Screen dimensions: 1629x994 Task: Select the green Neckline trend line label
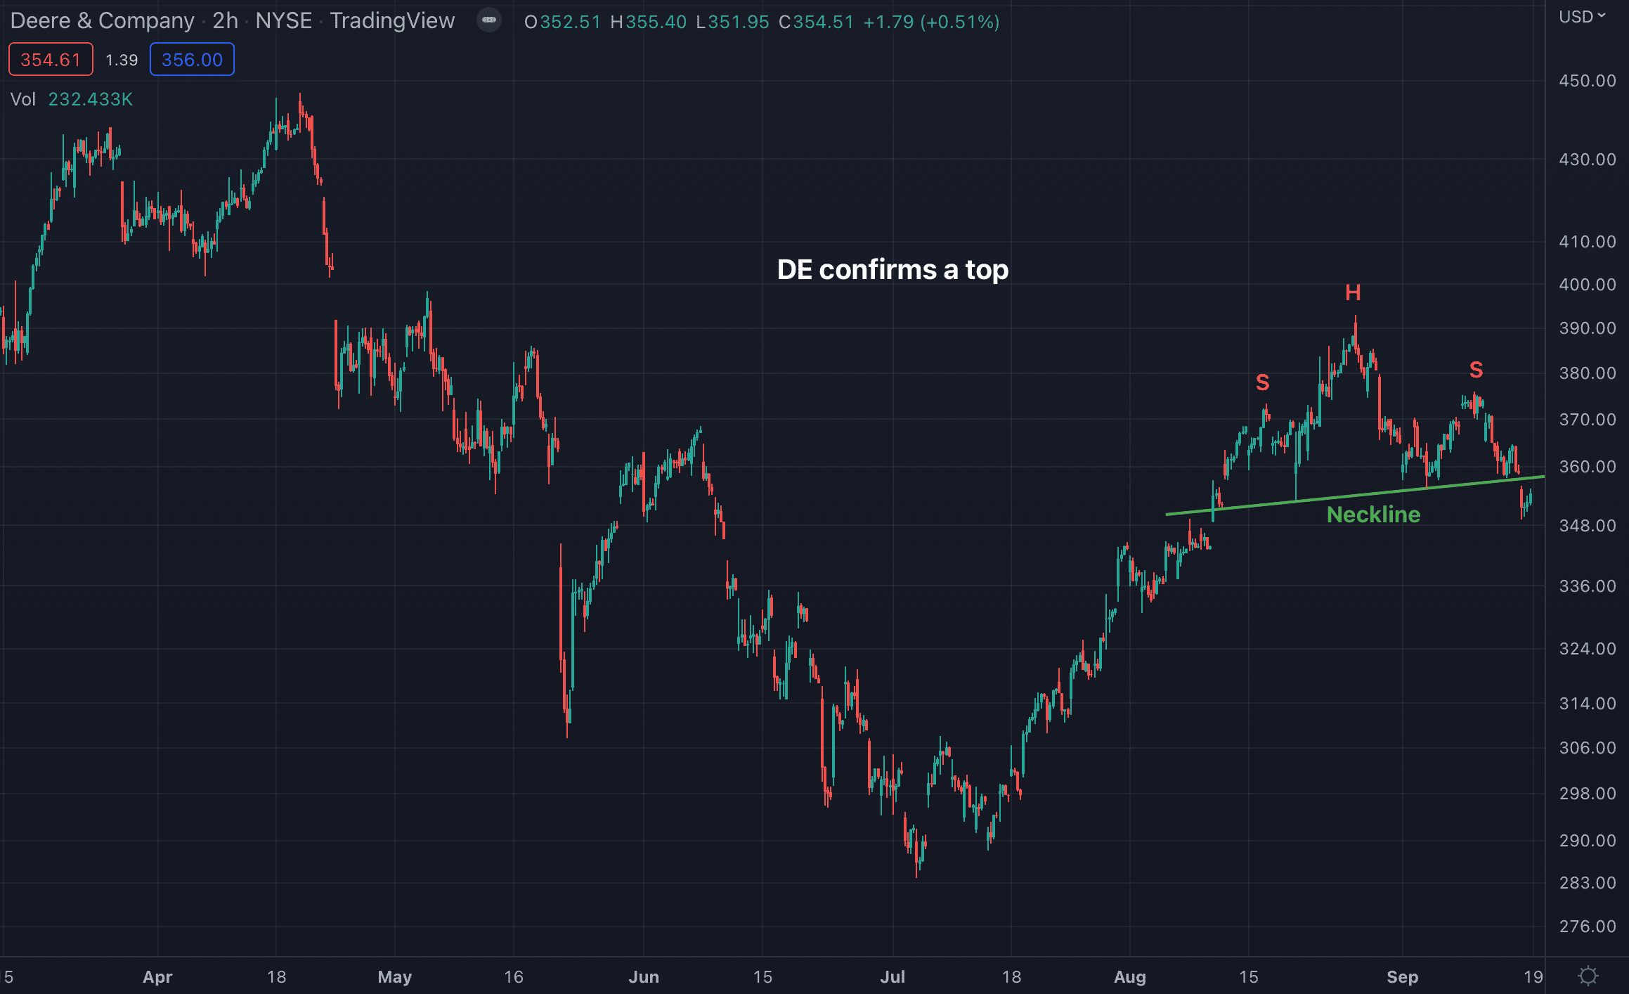pyautogui.click(x=1373, y=515)
